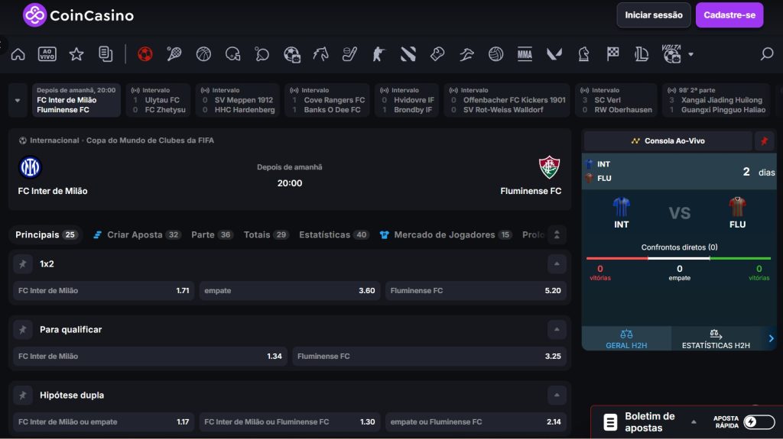Click the Iniciar sessão button
This screenshot has height=439, width=783.
coord(654,15)
